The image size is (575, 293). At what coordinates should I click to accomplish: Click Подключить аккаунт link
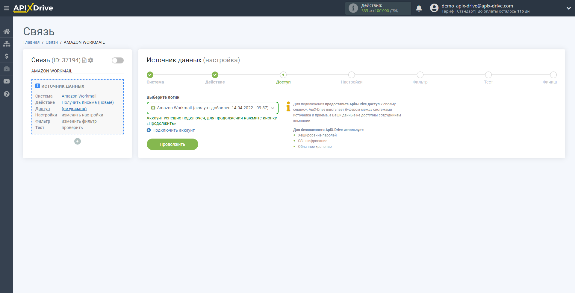[x=171, y=130]
